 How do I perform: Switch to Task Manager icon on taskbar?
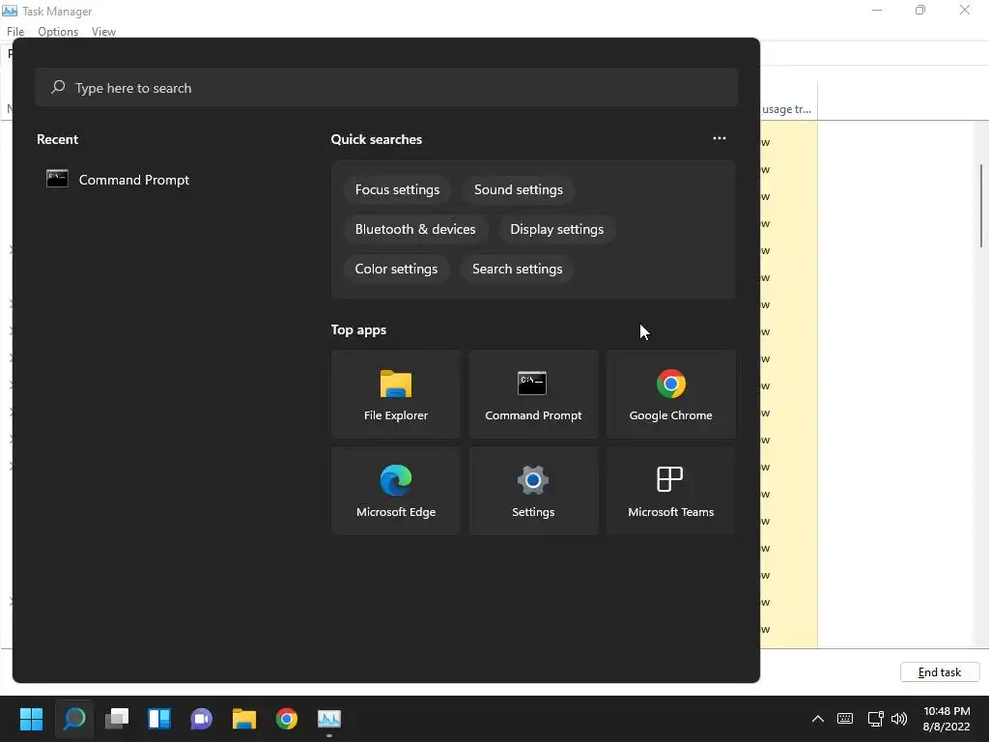pos(329,719)
